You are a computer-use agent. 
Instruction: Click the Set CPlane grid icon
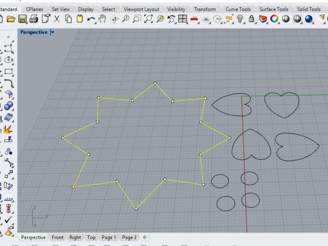(x=206, y=20)
